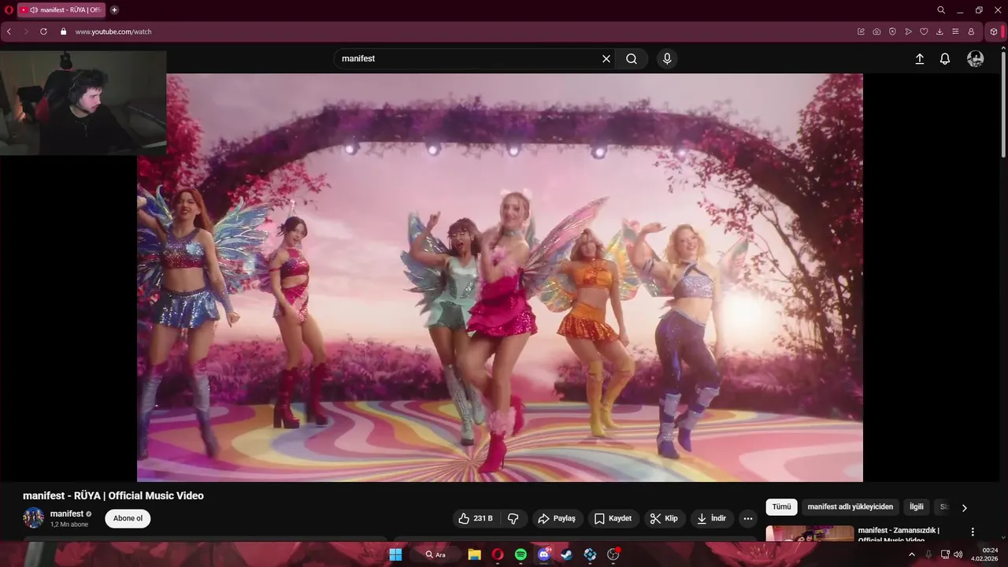Open Opera ad blocker shield icon
1008x567 pixels.
892,31
